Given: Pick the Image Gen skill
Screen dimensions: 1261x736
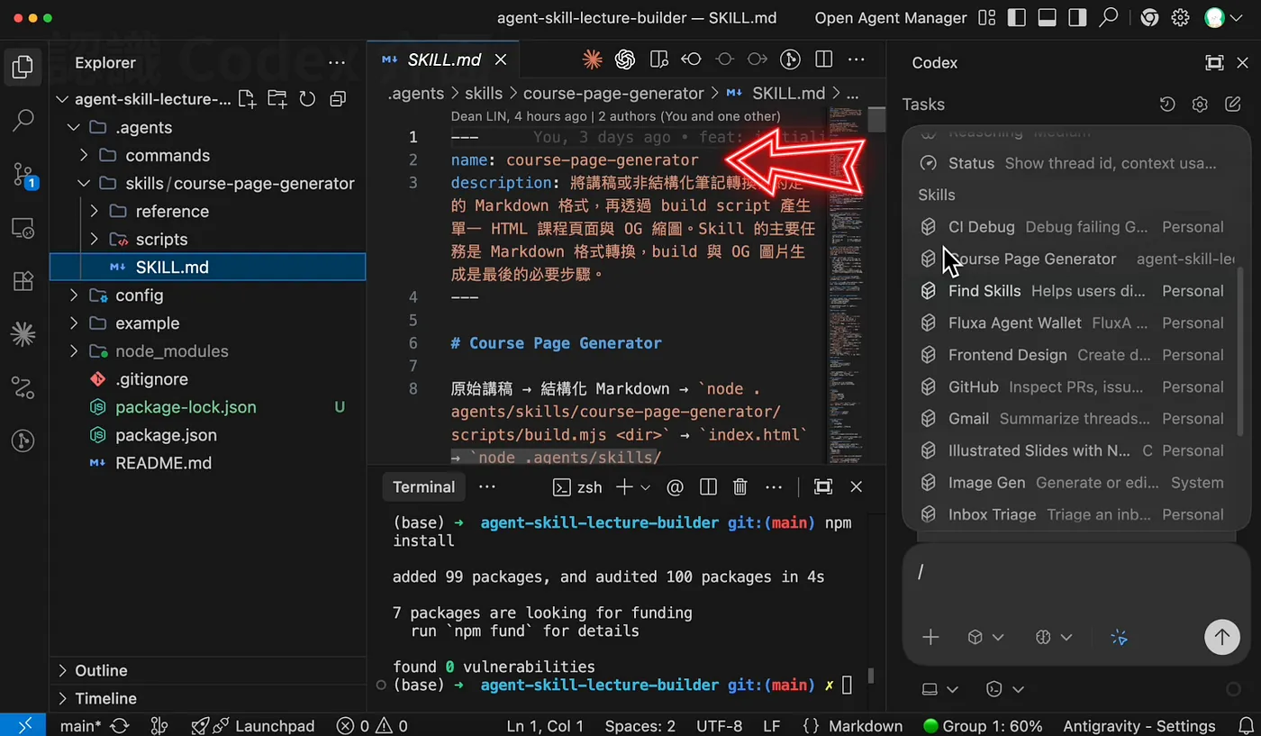Looking at the screenshot, I should (1077, 483).
